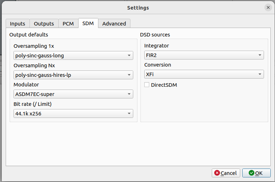Select the PCM tab
Screen dimensions: 275x182
[x=68, y=24]
